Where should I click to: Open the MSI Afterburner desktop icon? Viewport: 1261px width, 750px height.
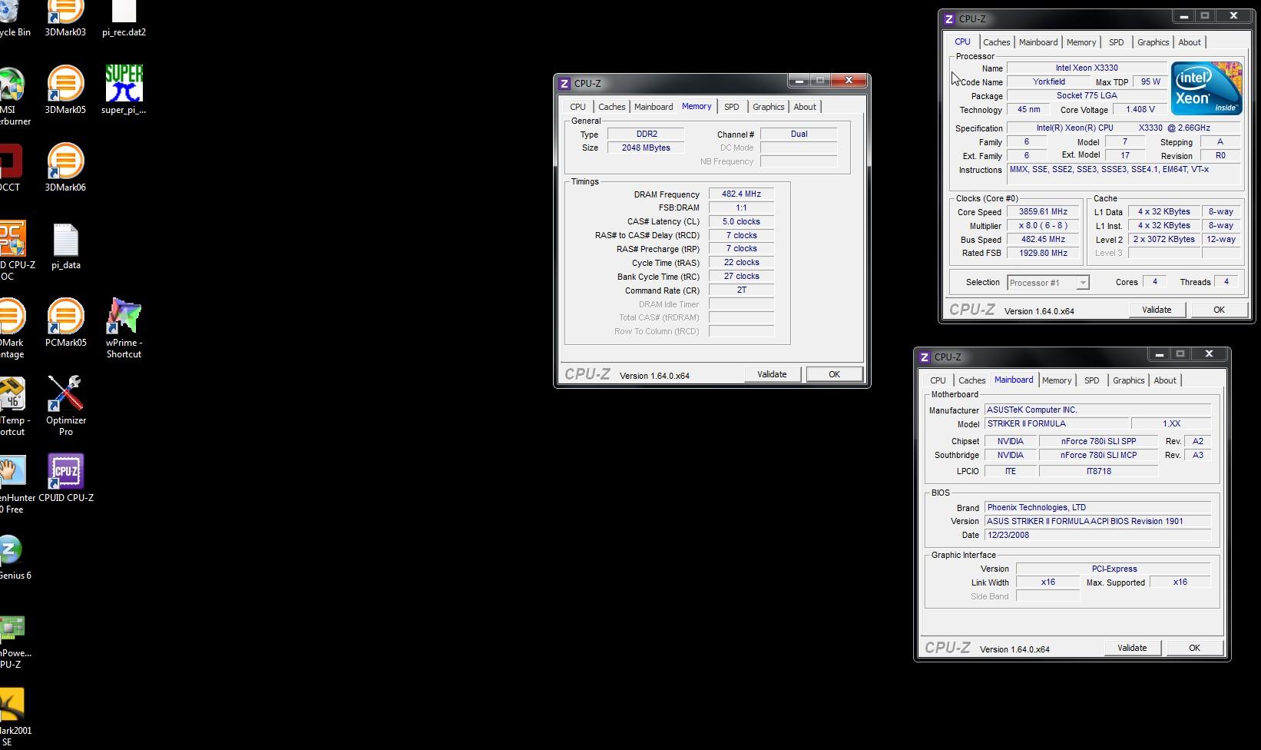13,96
